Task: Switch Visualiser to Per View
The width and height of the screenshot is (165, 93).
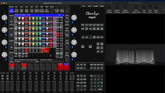Action: point(144,9)
